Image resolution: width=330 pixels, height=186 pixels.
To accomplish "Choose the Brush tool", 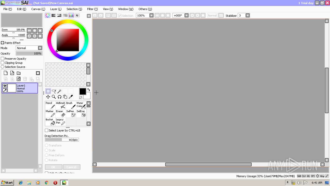I will pyautogui.click(x=71, y=105).
